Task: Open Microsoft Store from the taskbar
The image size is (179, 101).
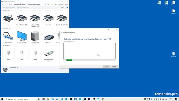Action: [x=44, y=99]
